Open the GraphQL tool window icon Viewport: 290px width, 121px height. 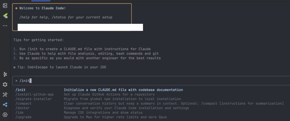click(x=5, y=85)
